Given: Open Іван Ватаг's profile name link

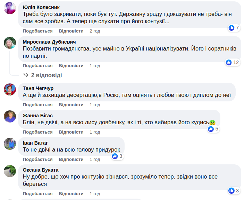Looking at the screenshot, I should 35,143.
